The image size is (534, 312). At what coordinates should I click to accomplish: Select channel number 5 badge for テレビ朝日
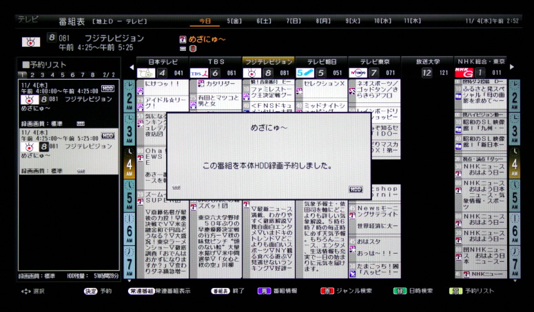pyautogui.click(x=321, y=73)
